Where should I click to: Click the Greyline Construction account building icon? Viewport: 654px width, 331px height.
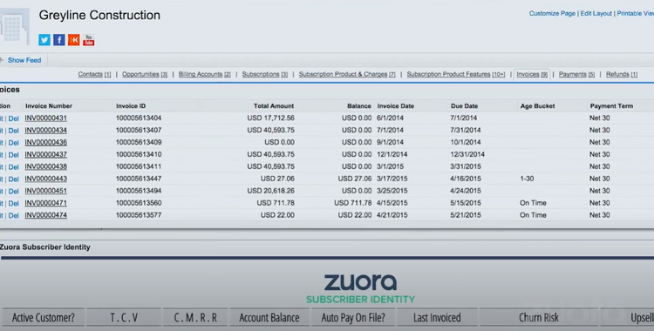tap(15, 27)
